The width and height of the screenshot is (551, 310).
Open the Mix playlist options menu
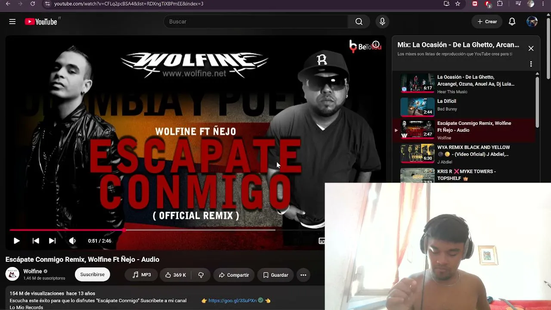tap(531, 64)
